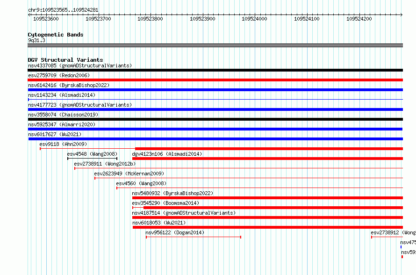Select esv4560 (Wang2008) label

(x=141, y=183)
